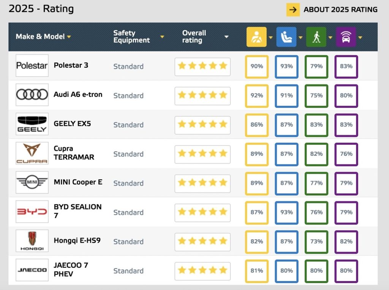Sort by Make & Model dropdown arrow
Screen dimensions: 389x290
point(69,37)
